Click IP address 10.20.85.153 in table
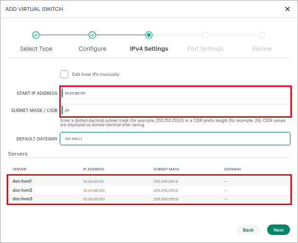298x243 pixels. pyautogui.click(x=93, y=199)
